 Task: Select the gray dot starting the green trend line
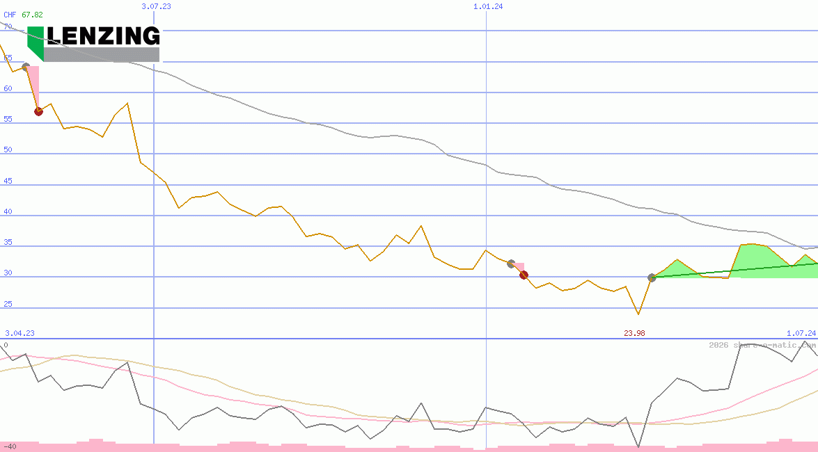652,277
